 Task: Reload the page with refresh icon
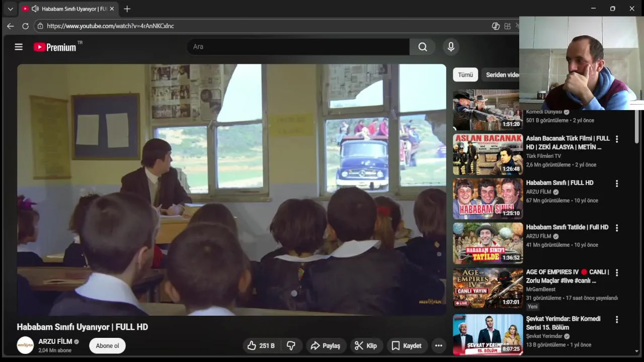pyautogui.click(x=25, y=26)
